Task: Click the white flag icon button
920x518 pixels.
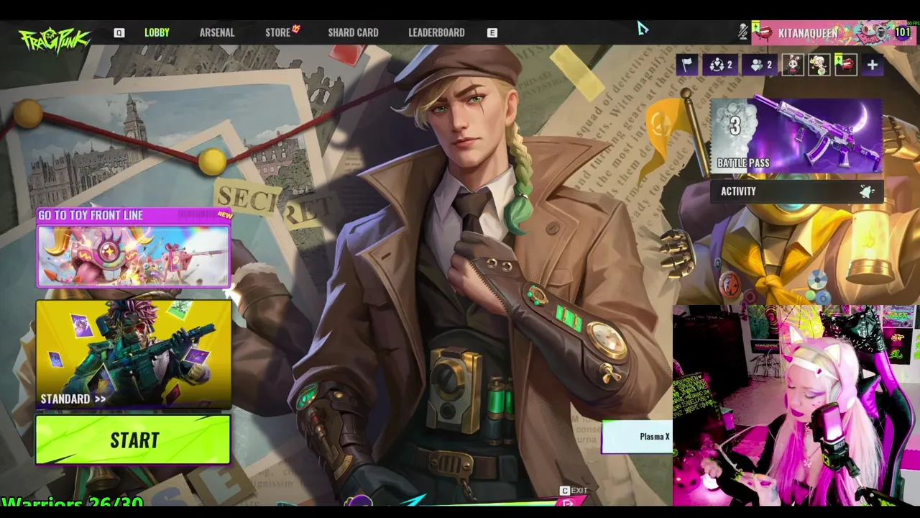Action: (687, 65)
